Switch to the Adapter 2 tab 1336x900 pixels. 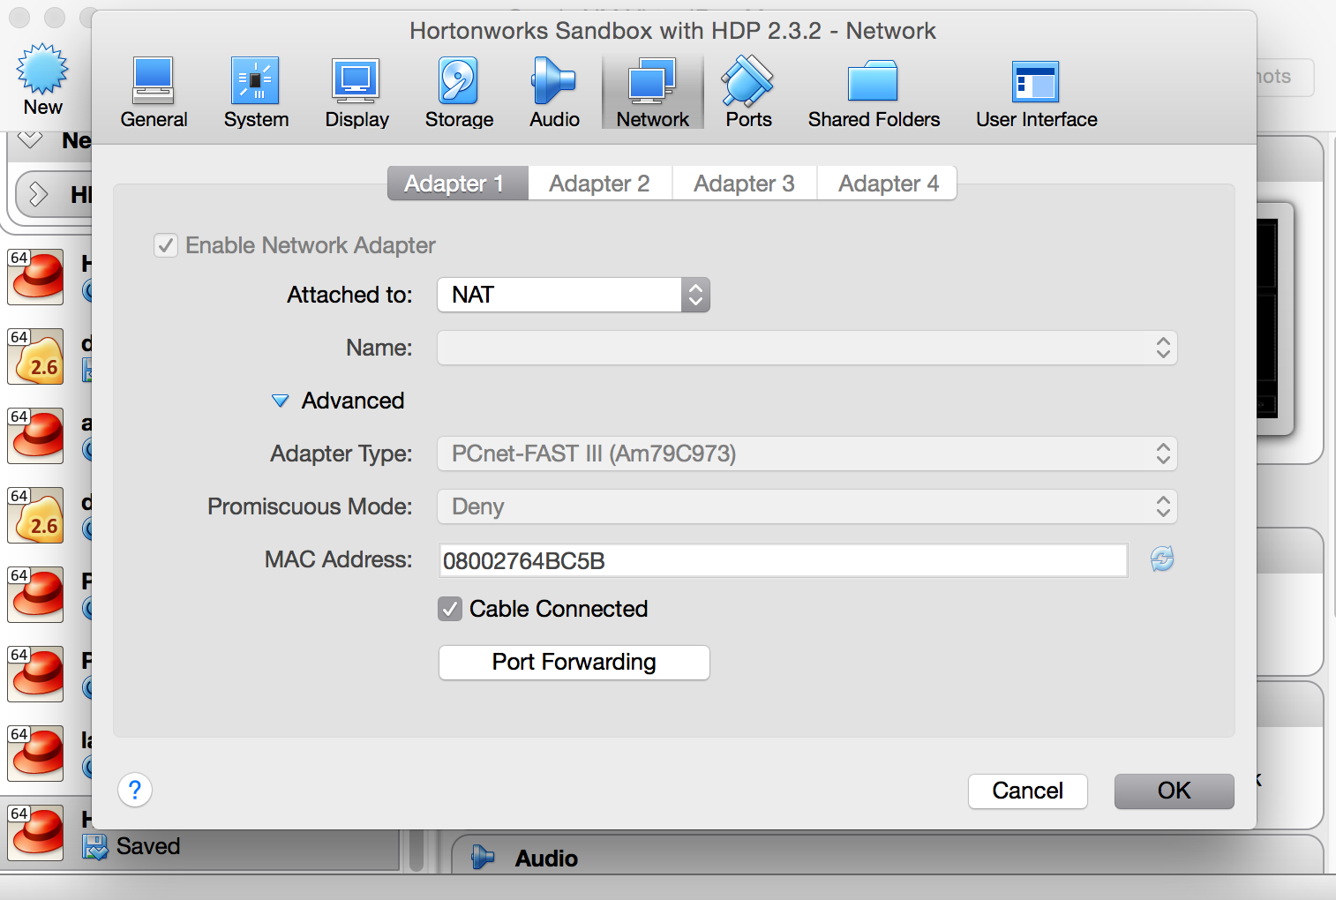(599, 183)
